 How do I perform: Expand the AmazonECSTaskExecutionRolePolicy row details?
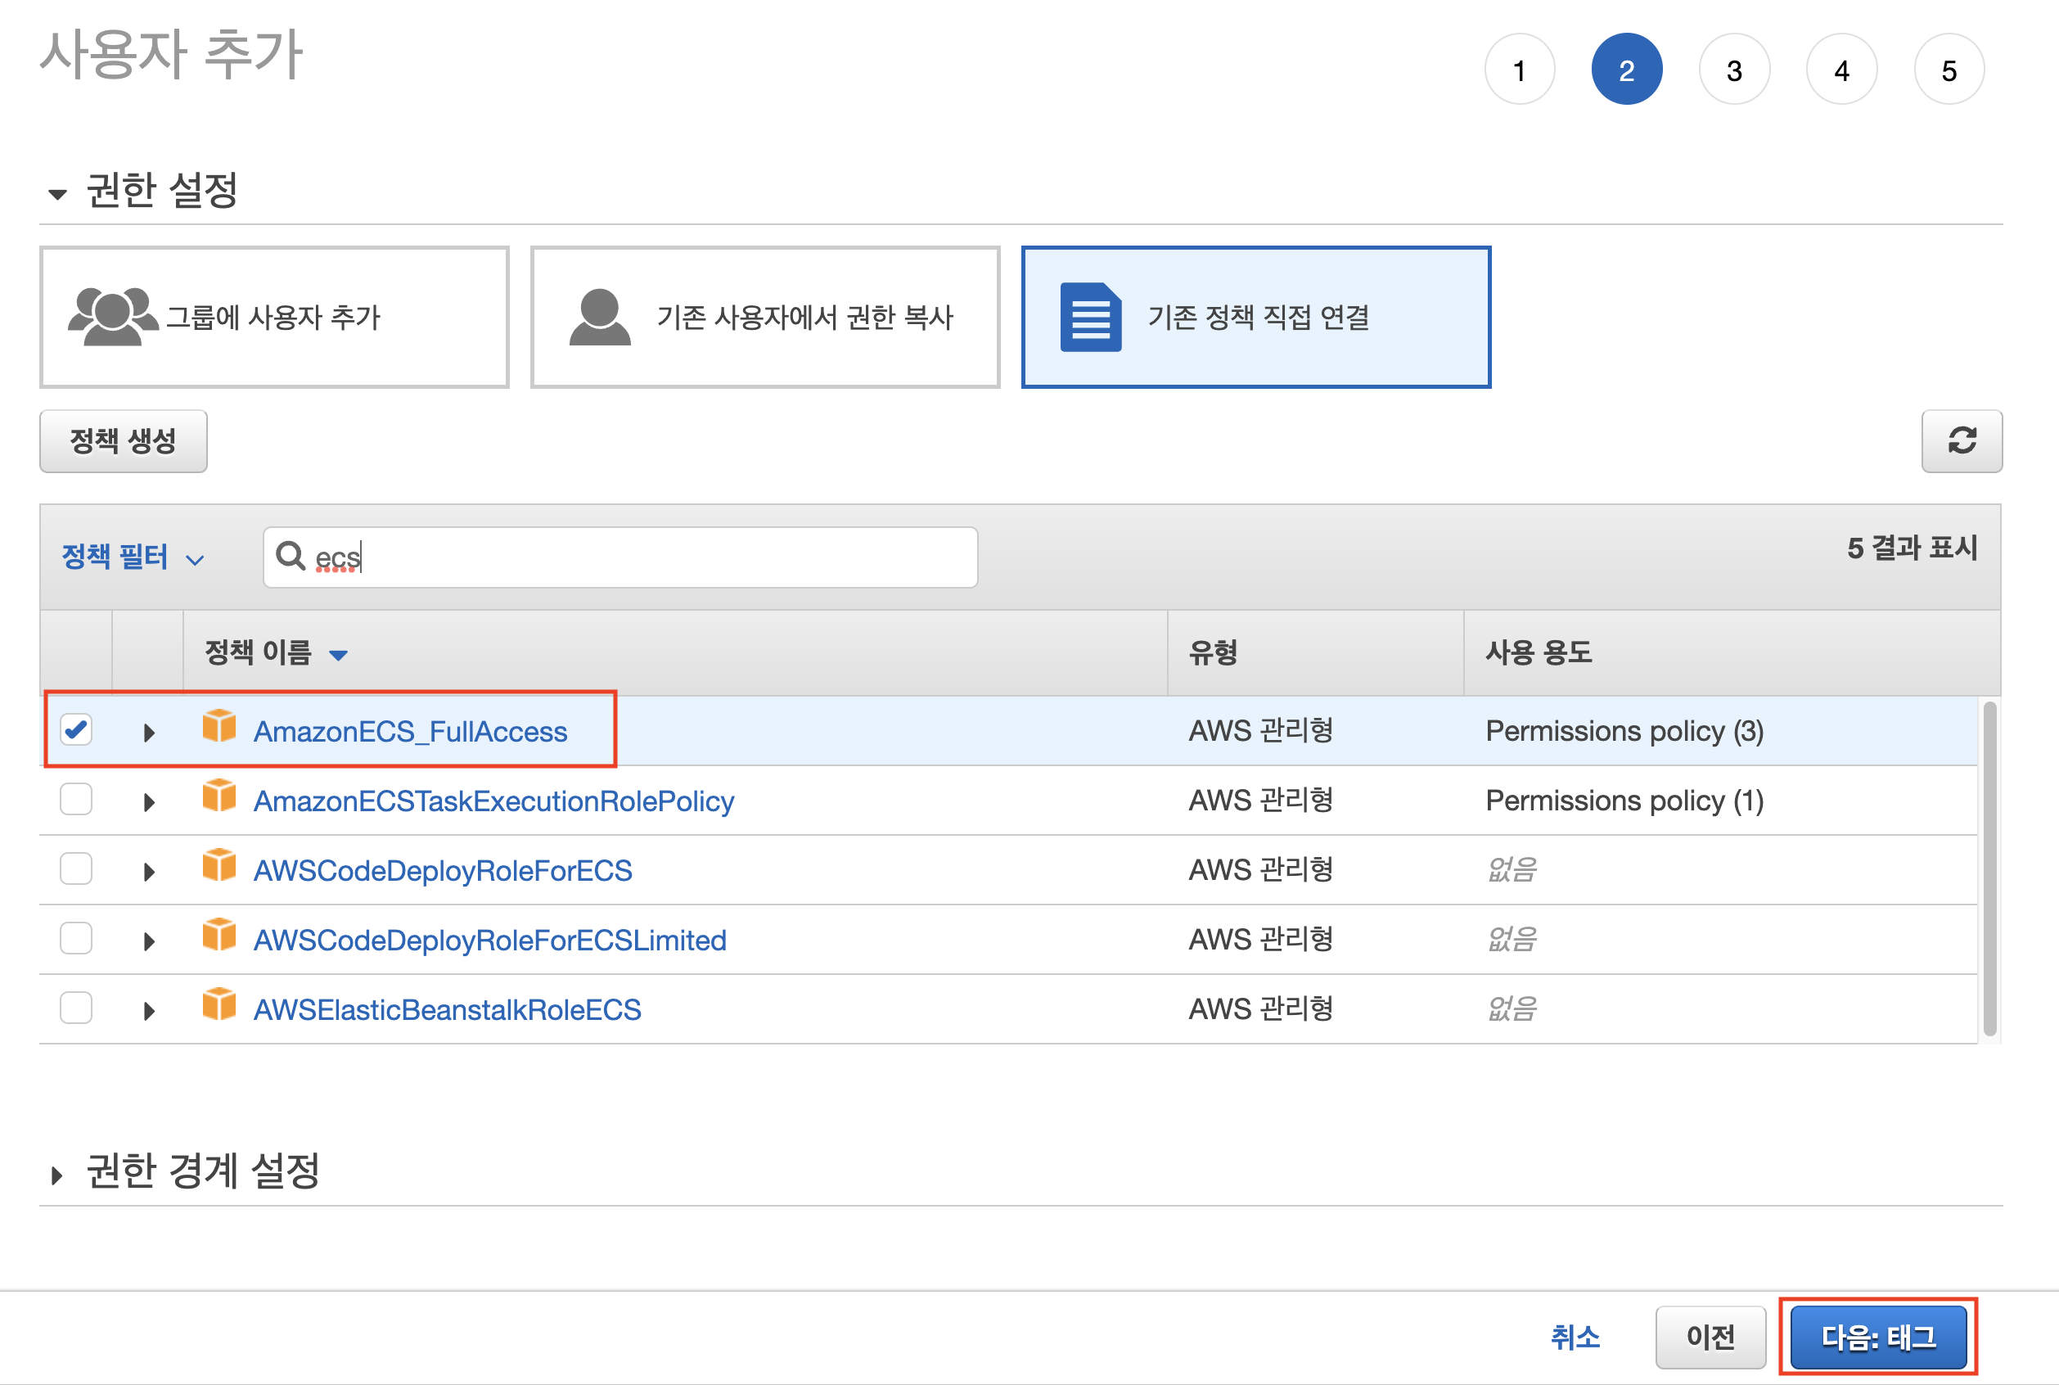click(x=148, y=802)
